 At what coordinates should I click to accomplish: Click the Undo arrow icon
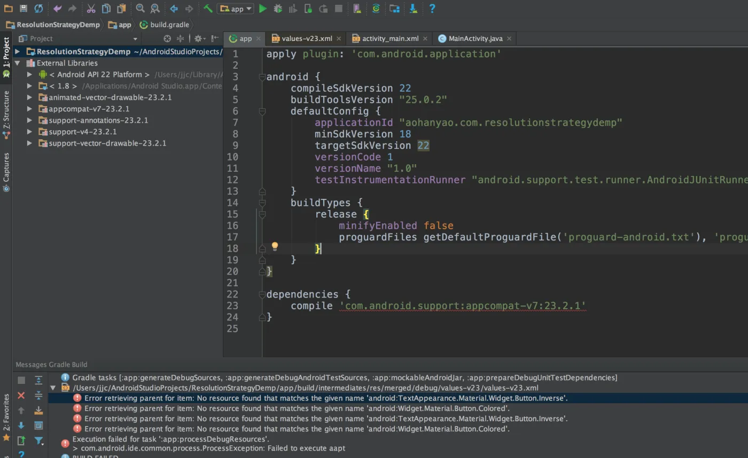[x=58, y=9]
